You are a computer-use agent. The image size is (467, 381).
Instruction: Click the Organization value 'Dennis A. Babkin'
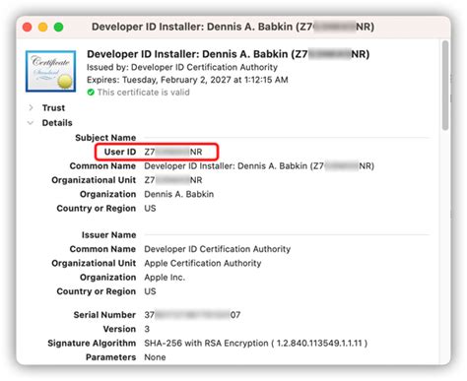(x=179, y=194)
